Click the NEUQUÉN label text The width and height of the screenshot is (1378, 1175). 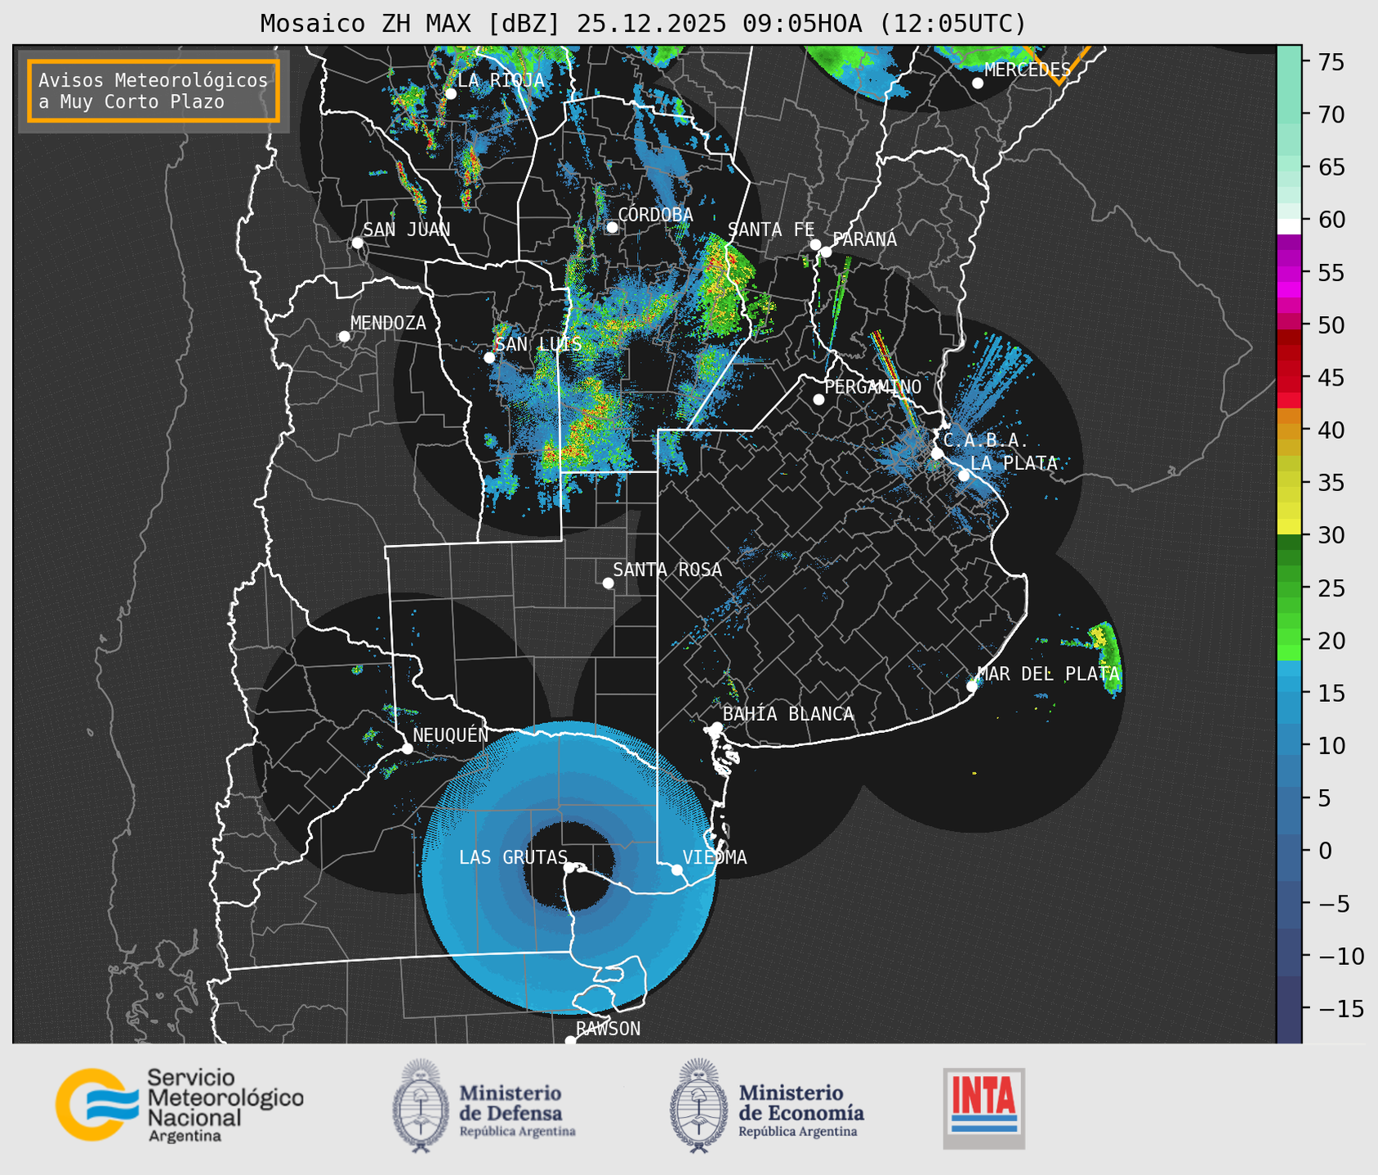[450, 735]
